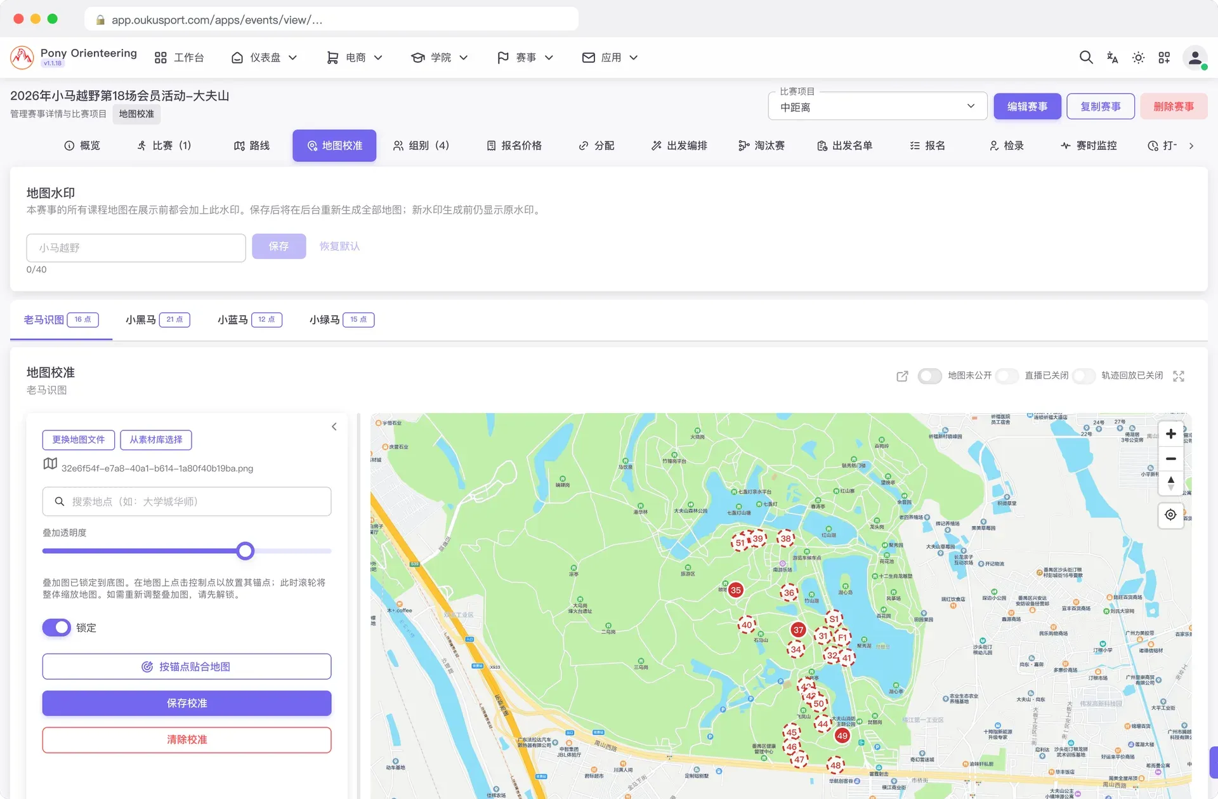The height and width of the screenshot is (799, 1218).
Task: Switch to the 路线 tab
Action: pyautogui.click(x=252, y=146)
